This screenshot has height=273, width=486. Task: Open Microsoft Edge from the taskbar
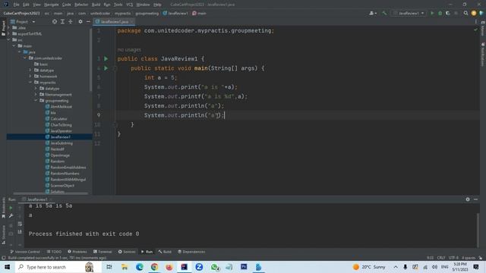pyautogui.click(x=140, y=267)
